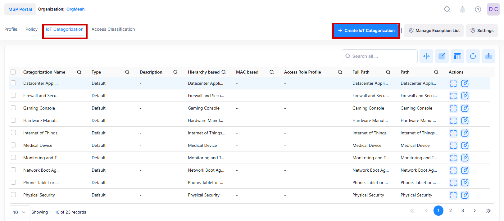Viewport: 504px width, 221px height.
Task: Click the upload export icon
Action: 488,56
